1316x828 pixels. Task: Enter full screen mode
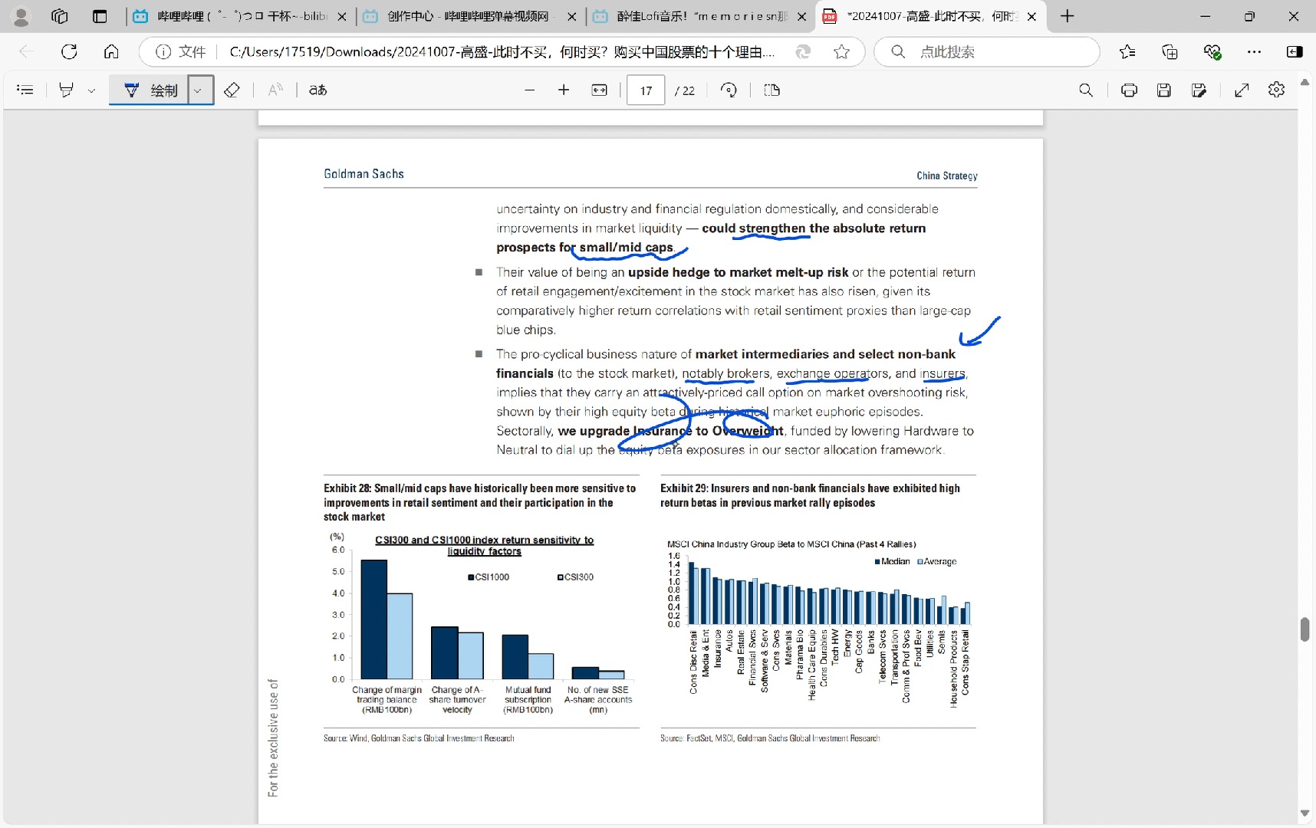1242,90
